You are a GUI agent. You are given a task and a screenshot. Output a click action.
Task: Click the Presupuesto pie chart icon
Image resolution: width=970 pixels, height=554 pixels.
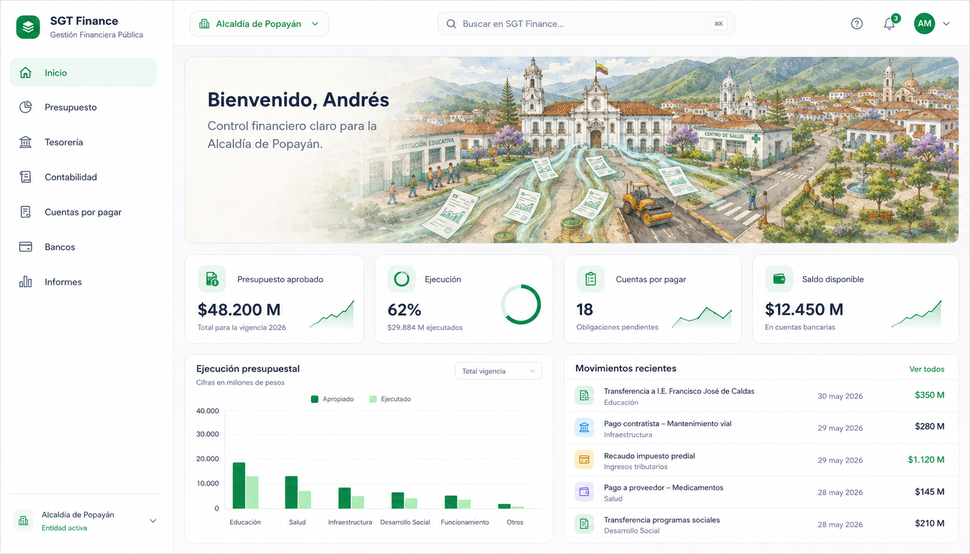pos(25,107)
